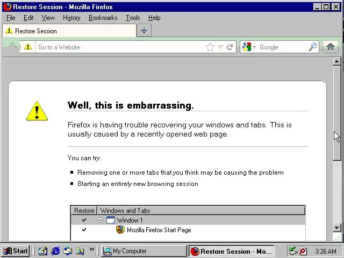Click the 3:26 AM clock
Screen dimensions: 344x258
pos(326,251)
